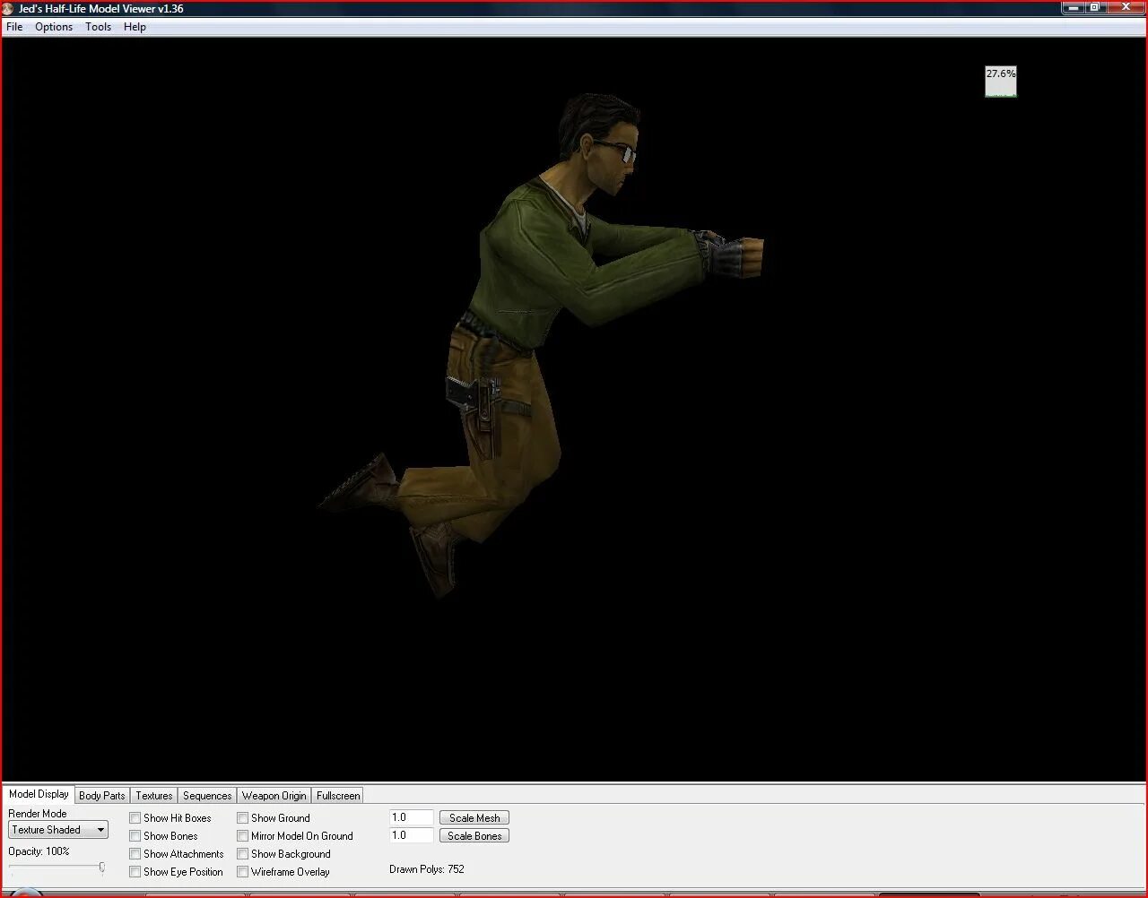Click the Scale Mesh button
This screenshot has width=1148, height=898.
(474, 818)
